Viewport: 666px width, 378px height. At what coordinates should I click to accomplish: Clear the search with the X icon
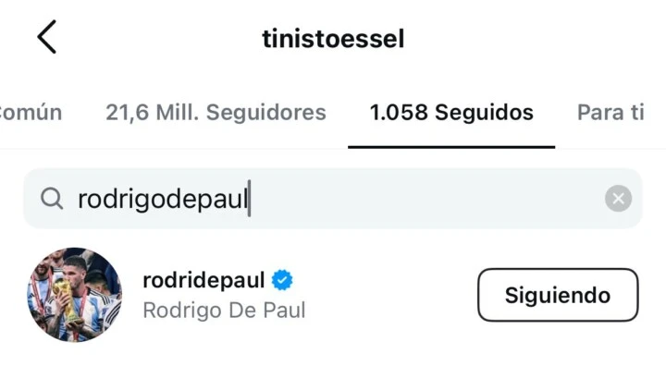tap(618, 198)
